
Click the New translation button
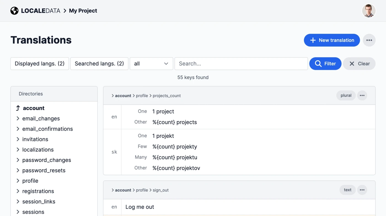[332, 40]
